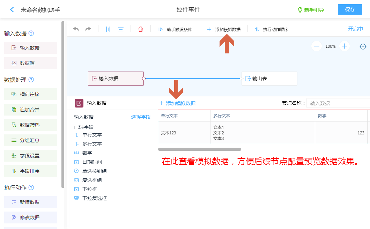Open help icon beside 数据处理 heading
The image size is (370, 229).
[31, 80]
